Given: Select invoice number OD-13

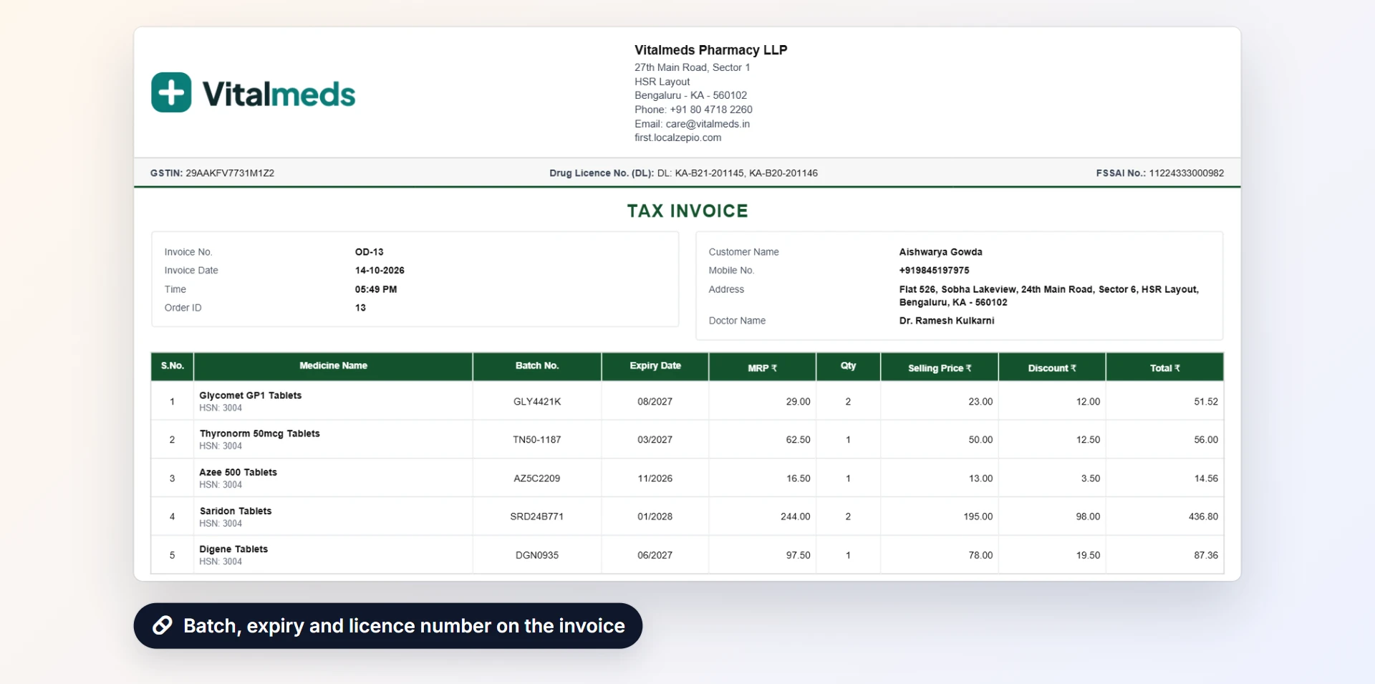Looking at the screenshot, I should click(370, 252).
